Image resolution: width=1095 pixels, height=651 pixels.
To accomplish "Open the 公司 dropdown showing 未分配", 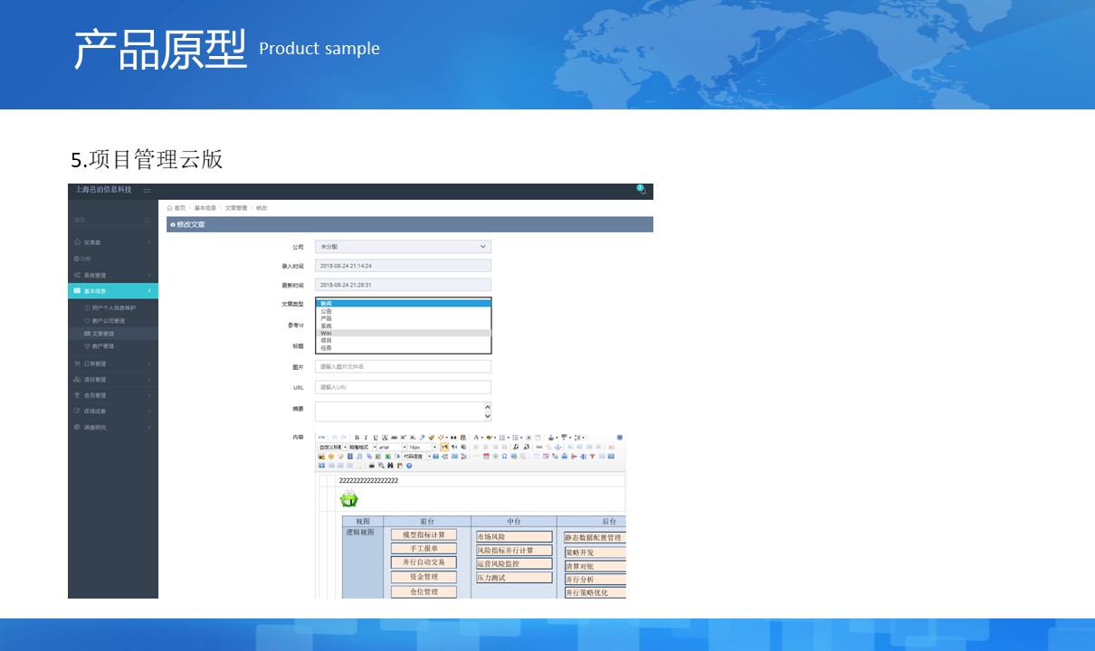I will click(403, 246).
